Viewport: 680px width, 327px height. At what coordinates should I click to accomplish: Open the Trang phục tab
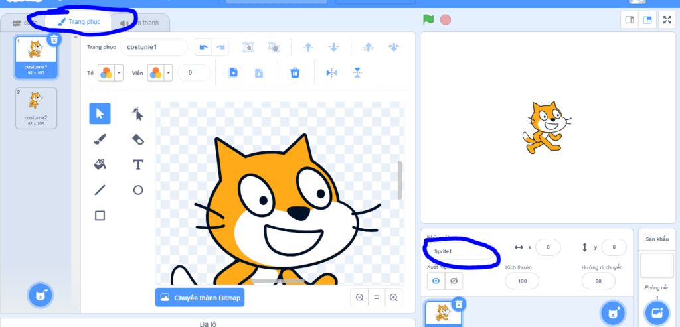tap(80, 22)
